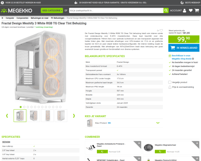201x161 pixels.
Task: Click the Beste Webshop award icon
Action: coord(182,3)
